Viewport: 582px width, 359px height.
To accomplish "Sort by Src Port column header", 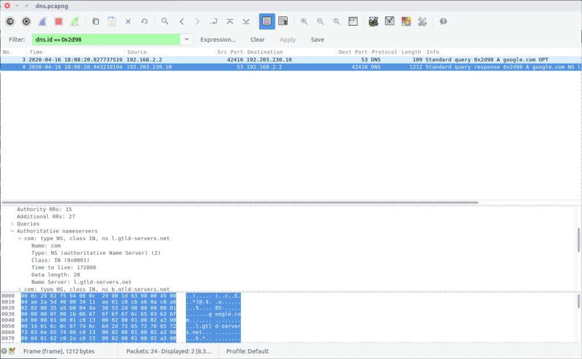I will click(230, 52).
